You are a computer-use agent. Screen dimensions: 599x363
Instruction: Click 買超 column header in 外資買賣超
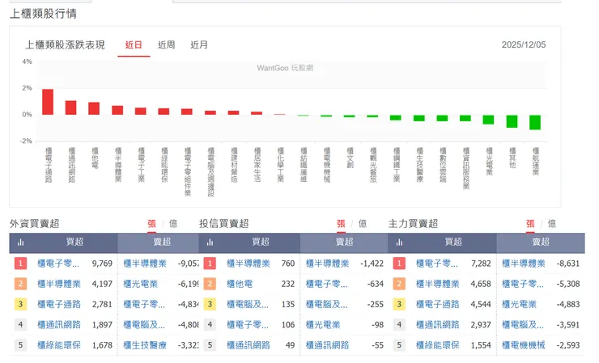coord(74,242)
